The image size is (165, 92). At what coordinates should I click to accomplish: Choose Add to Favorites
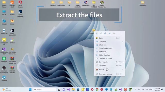(110, 55)
